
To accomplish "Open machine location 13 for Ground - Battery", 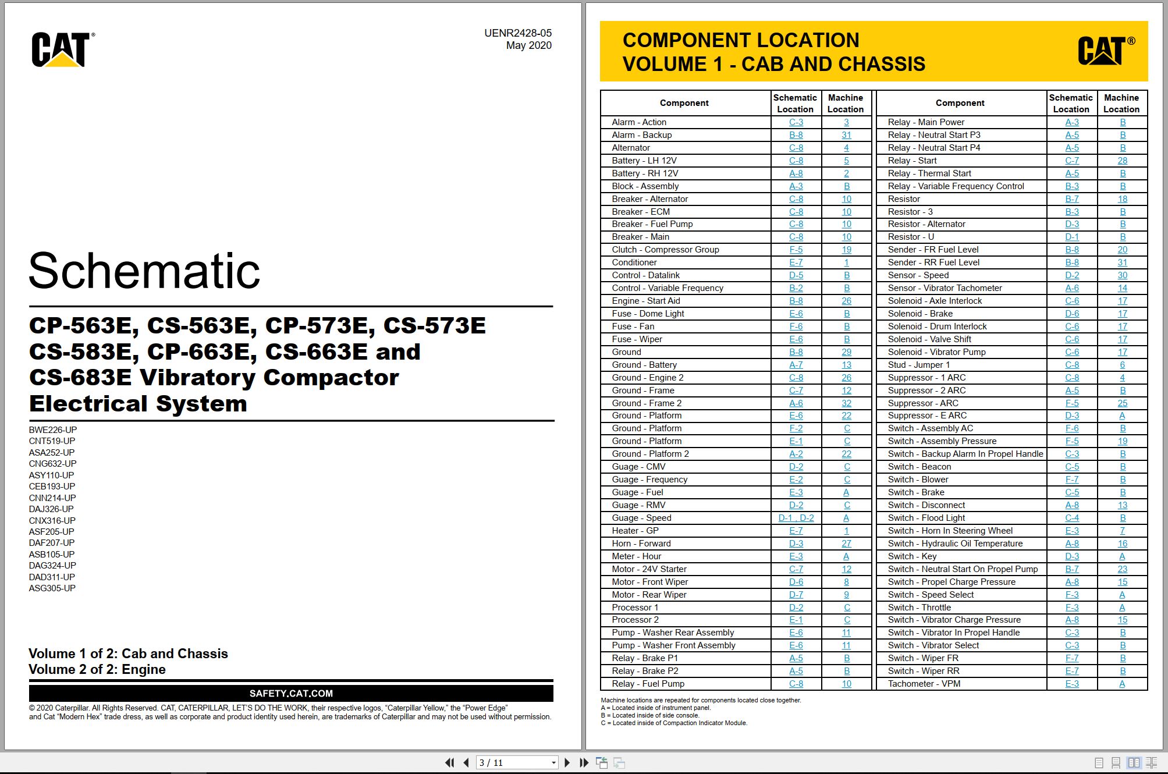I will (x=846, y=365).
